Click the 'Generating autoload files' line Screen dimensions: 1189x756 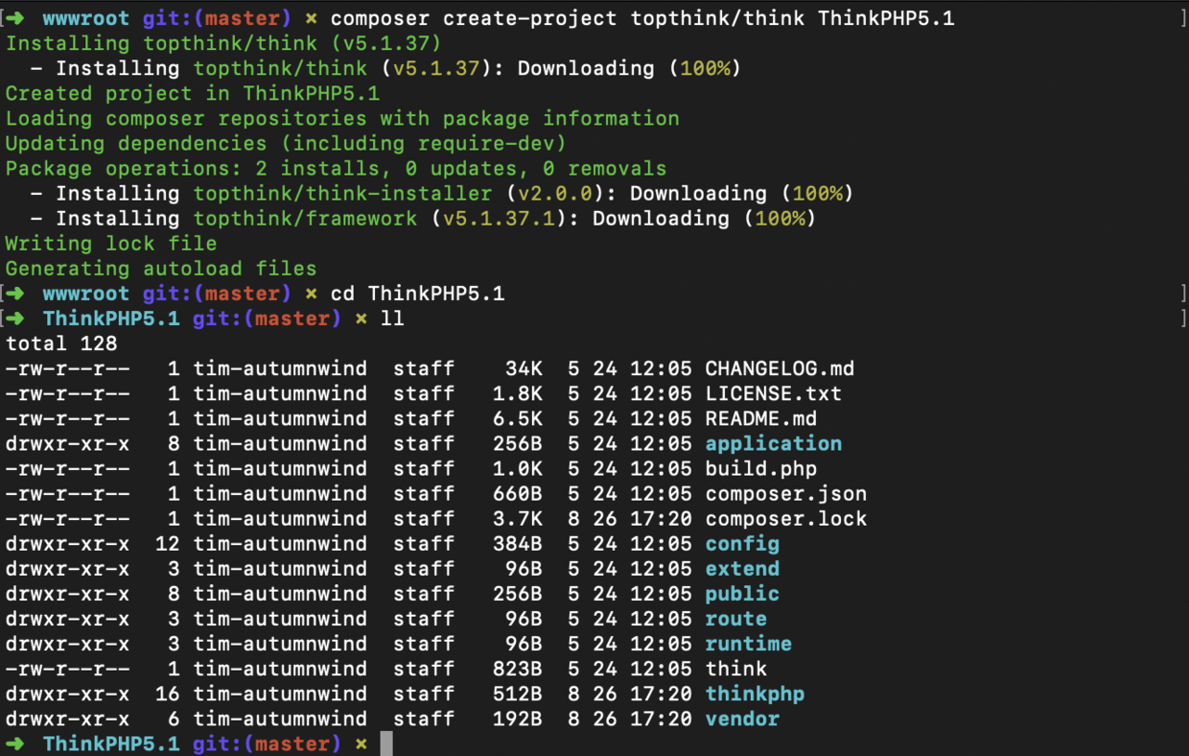pyautogui.click(x=161, y=269)
